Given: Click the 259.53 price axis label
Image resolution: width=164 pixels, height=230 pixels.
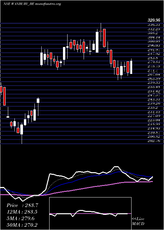Looking at the screenshot, I should pyautogui.click(x=154, y=83).
